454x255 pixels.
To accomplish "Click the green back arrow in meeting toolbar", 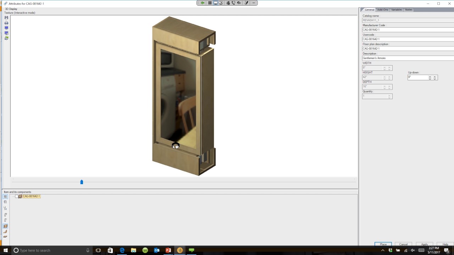I will coord(202,3).
